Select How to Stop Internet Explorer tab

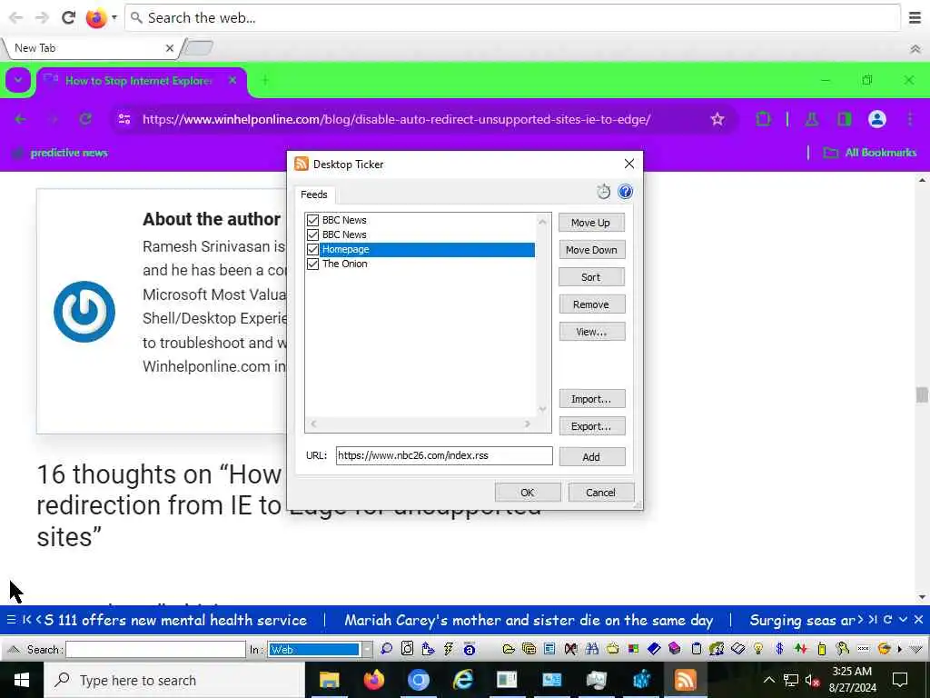pos(139,81)
